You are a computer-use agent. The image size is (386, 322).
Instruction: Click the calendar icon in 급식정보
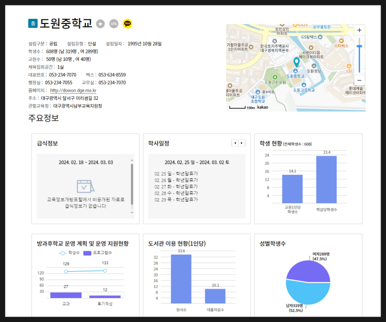85,186
